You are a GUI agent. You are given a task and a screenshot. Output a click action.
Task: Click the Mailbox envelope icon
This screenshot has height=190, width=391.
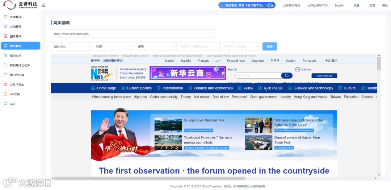[298, 69]
